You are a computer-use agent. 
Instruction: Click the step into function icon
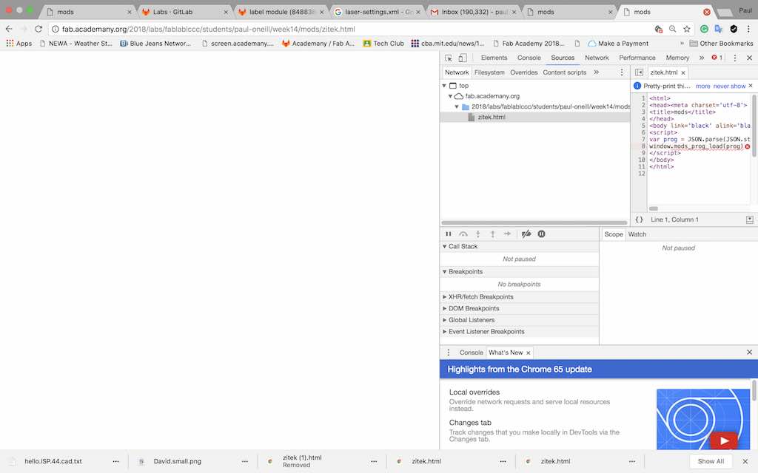(477, 234)
